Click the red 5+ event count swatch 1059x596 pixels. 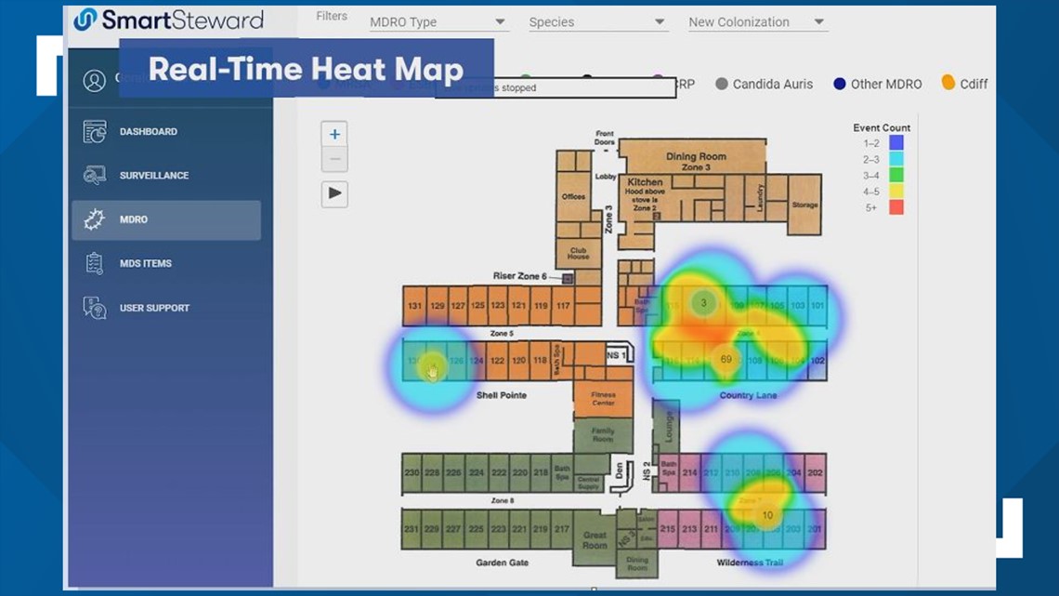coord(896,207)
